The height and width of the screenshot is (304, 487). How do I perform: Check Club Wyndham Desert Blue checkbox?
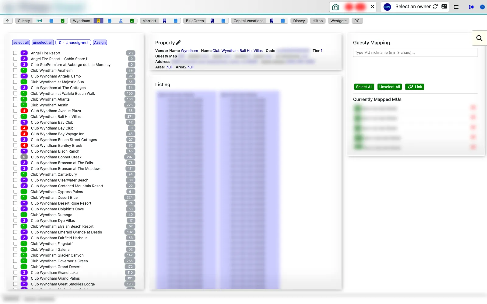tap(15, 197)
